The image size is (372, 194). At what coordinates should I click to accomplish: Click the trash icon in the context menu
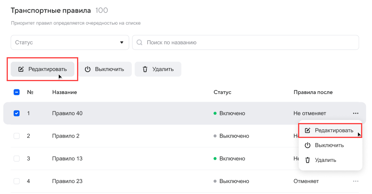307,160
